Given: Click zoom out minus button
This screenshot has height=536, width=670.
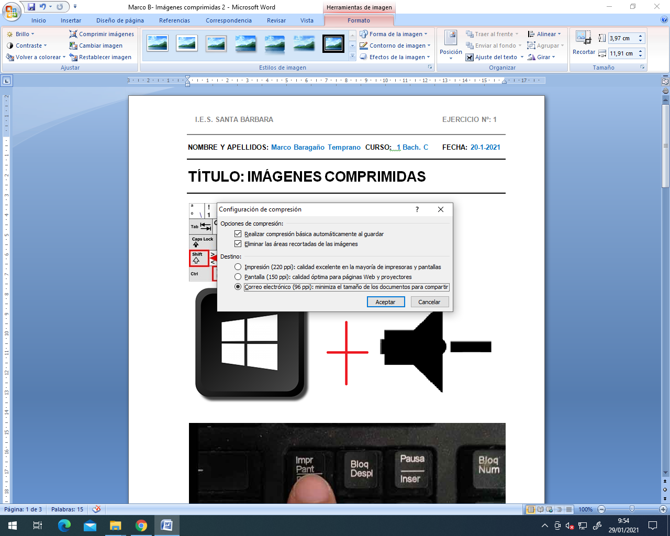Looking at the screenshot, I should pyautogui.click(x=601, y=509).
